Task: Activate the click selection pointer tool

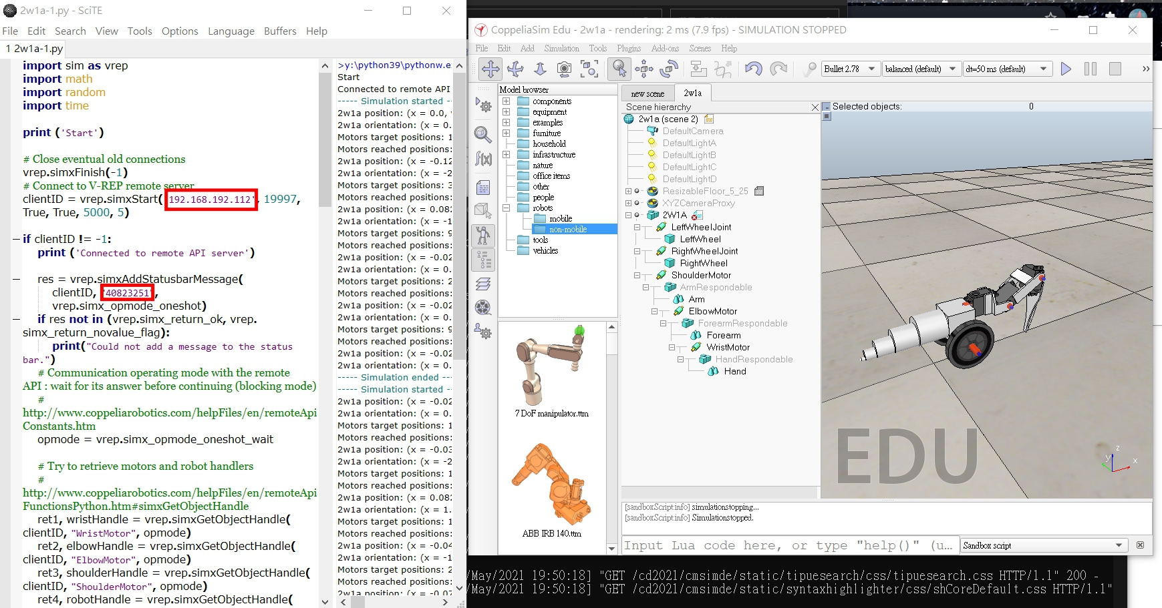Action: pyautogui.click(x=619, y=69)
